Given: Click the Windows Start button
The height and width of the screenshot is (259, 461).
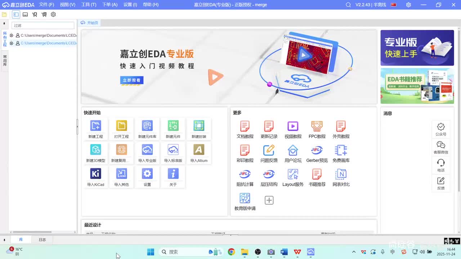Looking at the screenshot, I should (x=151, y=252).
